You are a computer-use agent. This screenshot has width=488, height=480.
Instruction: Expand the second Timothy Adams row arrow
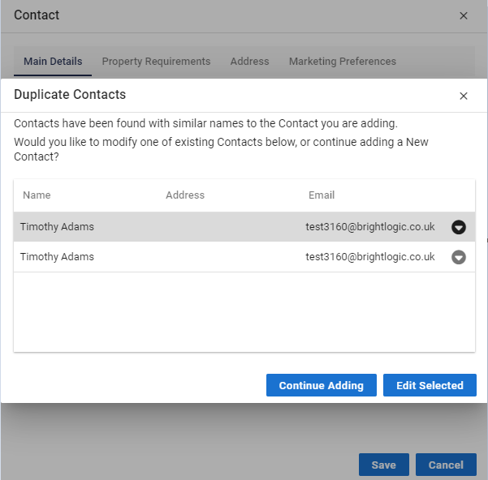pyautogui.click(x=459, y=257)
